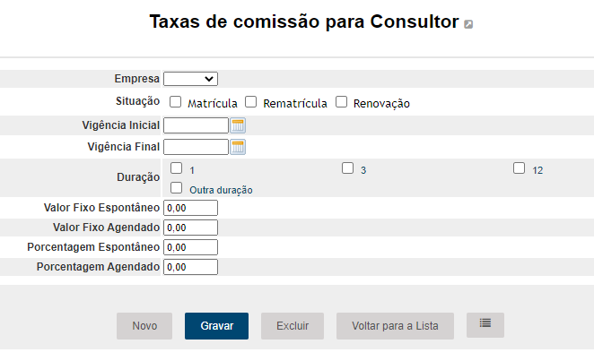Click the list view icon button

pyautogui.click(x=485, y=324)
